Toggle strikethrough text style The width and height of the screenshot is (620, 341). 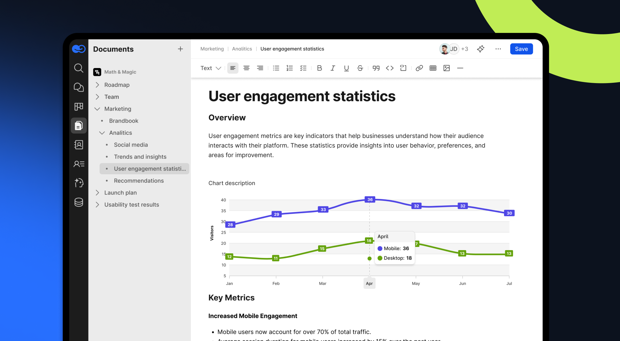click(x=360, y=68)
